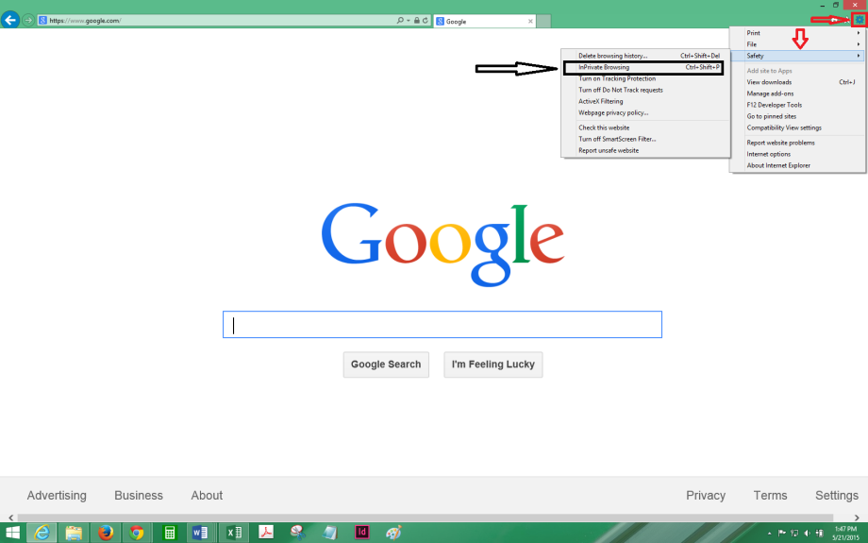Open About Internet Explorer
This screenshot has height=543, width=868.
pos(797,165)
